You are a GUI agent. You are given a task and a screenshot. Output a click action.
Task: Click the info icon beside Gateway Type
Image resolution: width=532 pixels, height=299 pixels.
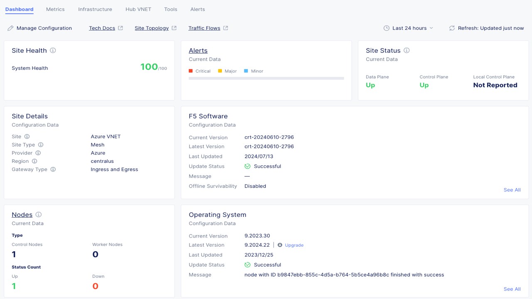pos(53,169)
